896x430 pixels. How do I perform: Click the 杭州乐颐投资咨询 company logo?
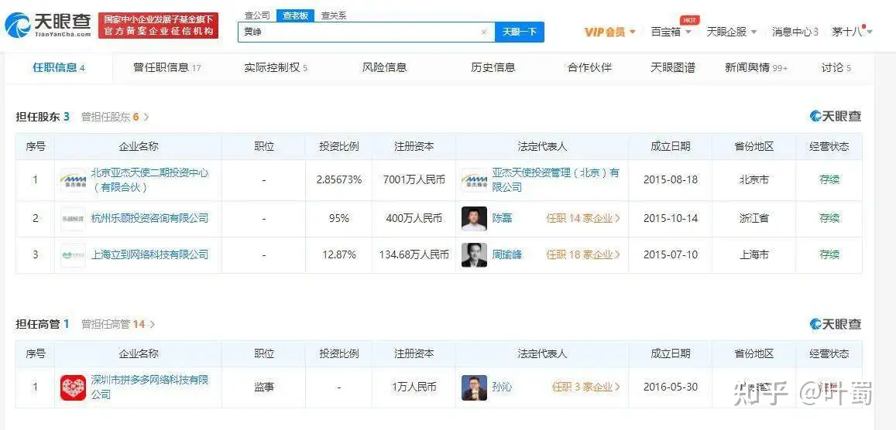click(x=74, y=219)
